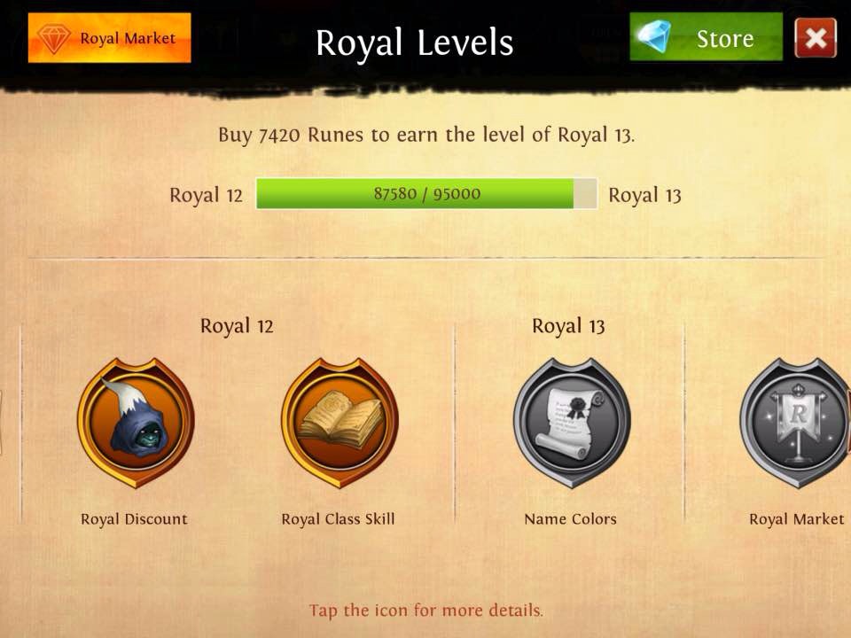Click the 87580 / 95000 progress text
This screenshot has height=638, width=851.
point(427,194)
